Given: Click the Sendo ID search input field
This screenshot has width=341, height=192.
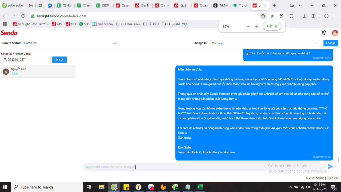Looking at the screenshot, I should [26, 60].
